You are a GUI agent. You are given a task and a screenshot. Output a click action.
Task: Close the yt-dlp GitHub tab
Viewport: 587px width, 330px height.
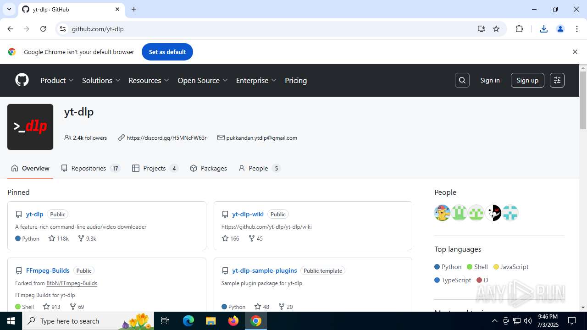[x=117, y=9]
